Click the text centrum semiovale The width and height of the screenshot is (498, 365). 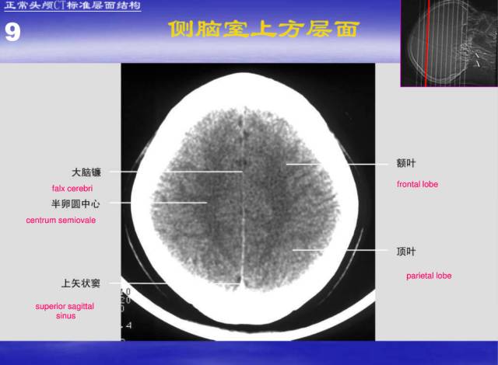pos(61,221)
